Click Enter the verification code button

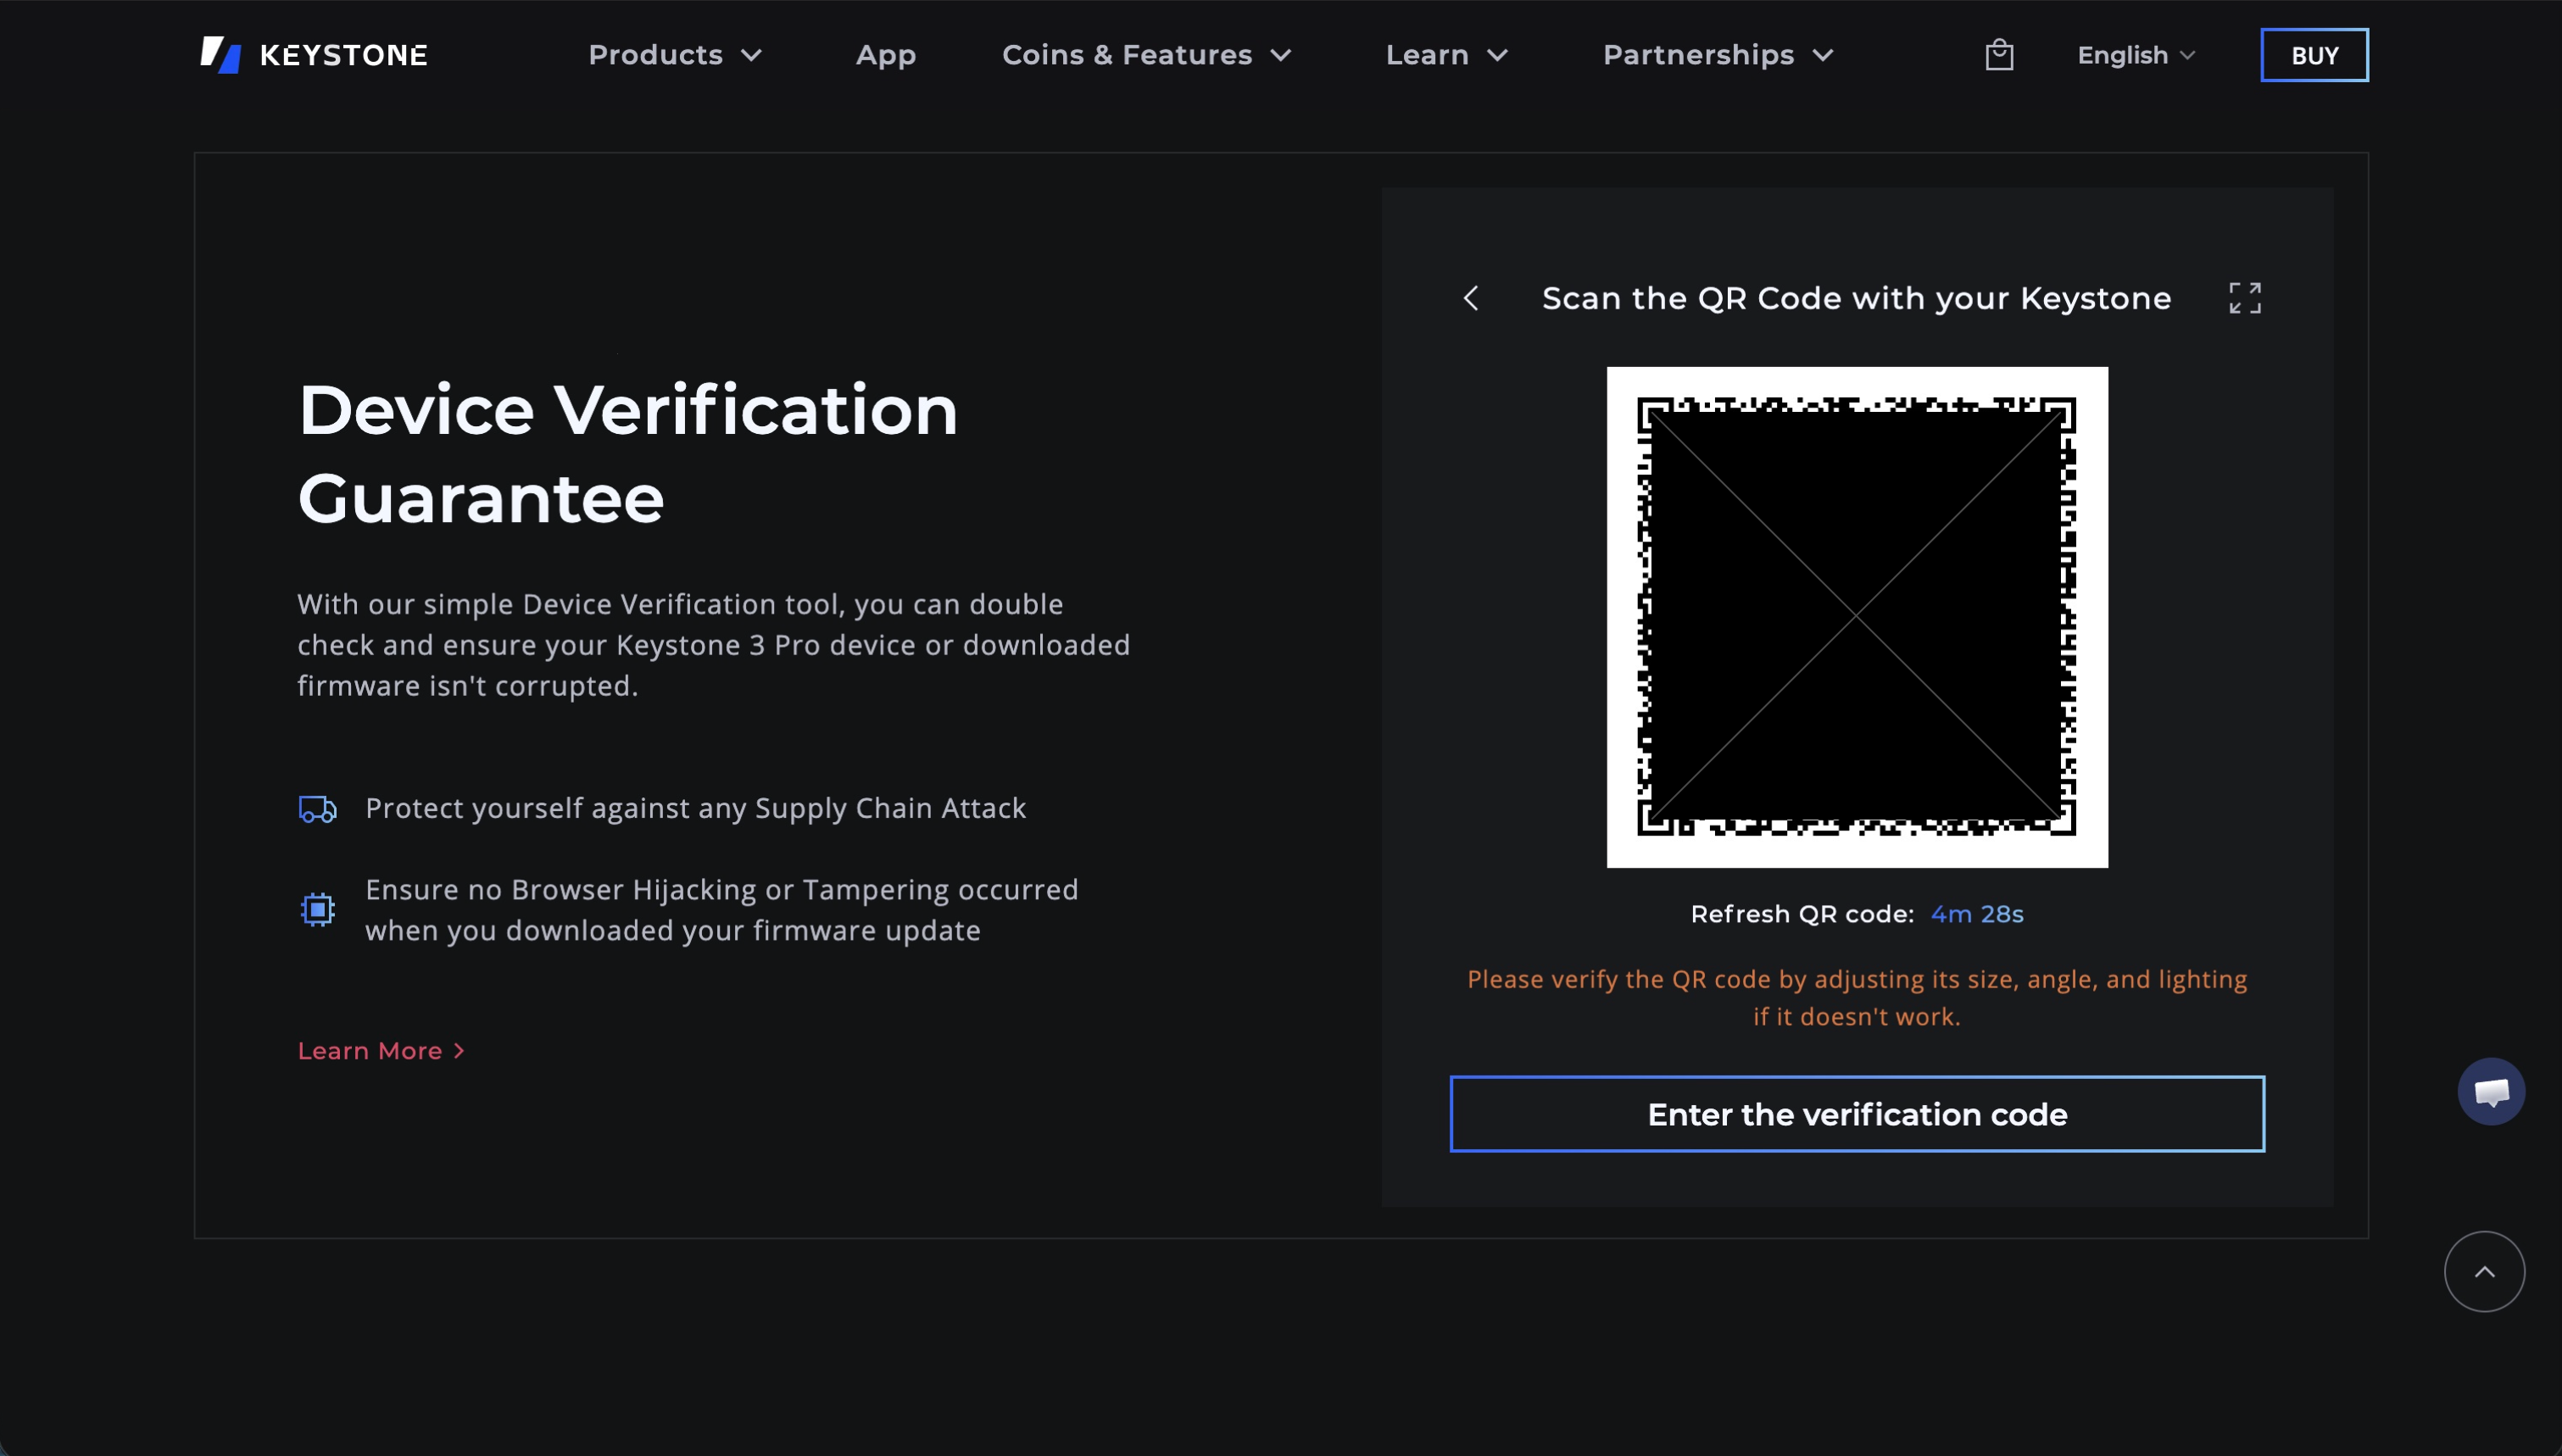pos(1857,1114)
